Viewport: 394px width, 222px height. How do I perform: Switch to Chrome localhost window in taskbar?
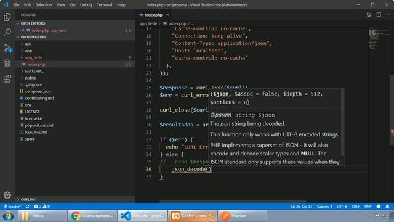pyautogui.click(x=92, y=216)
